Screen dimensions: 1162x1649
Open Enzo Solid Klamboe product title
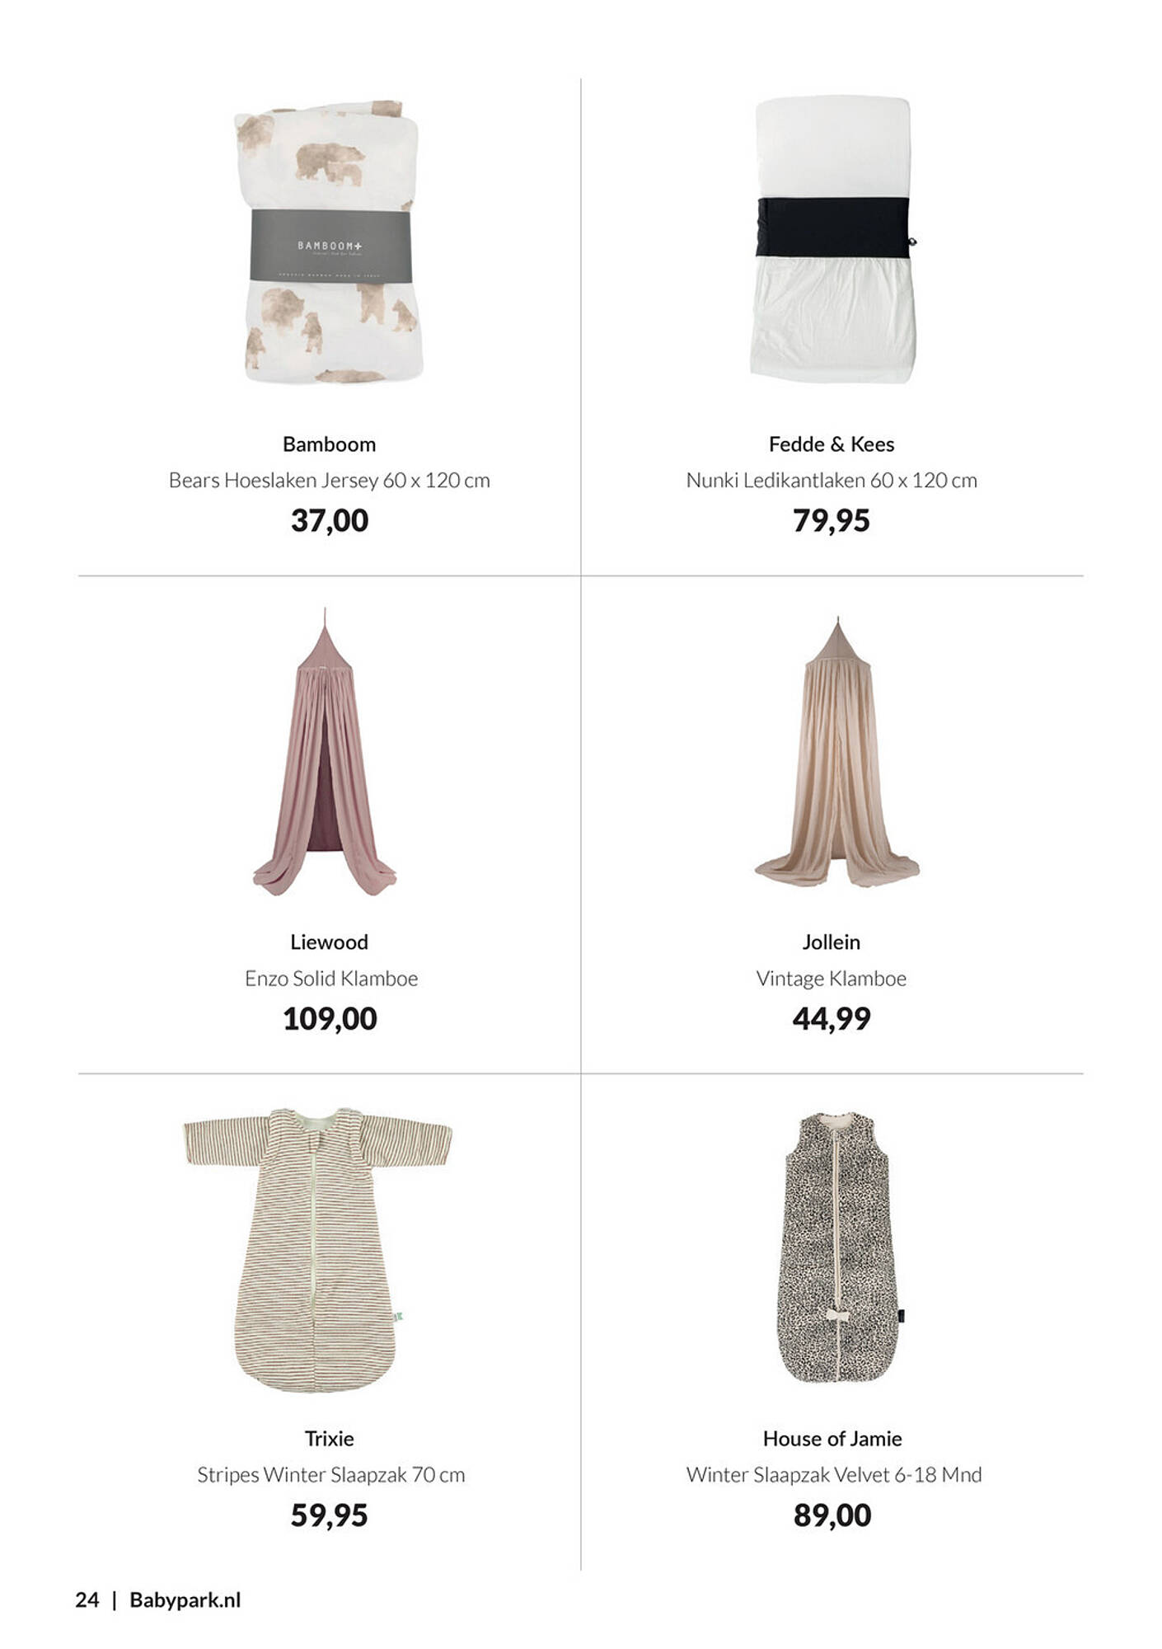(331, 979)
